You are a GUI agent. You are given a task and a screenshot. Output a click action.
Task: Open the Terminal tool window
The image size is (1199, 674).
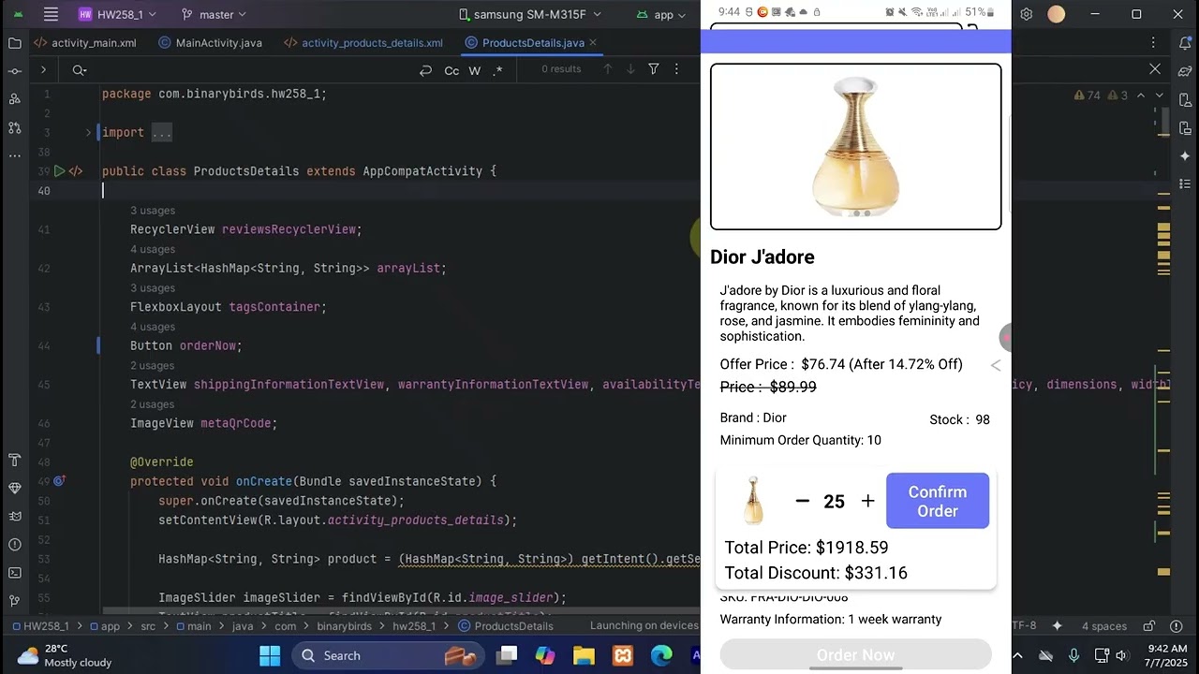point(14,573)
